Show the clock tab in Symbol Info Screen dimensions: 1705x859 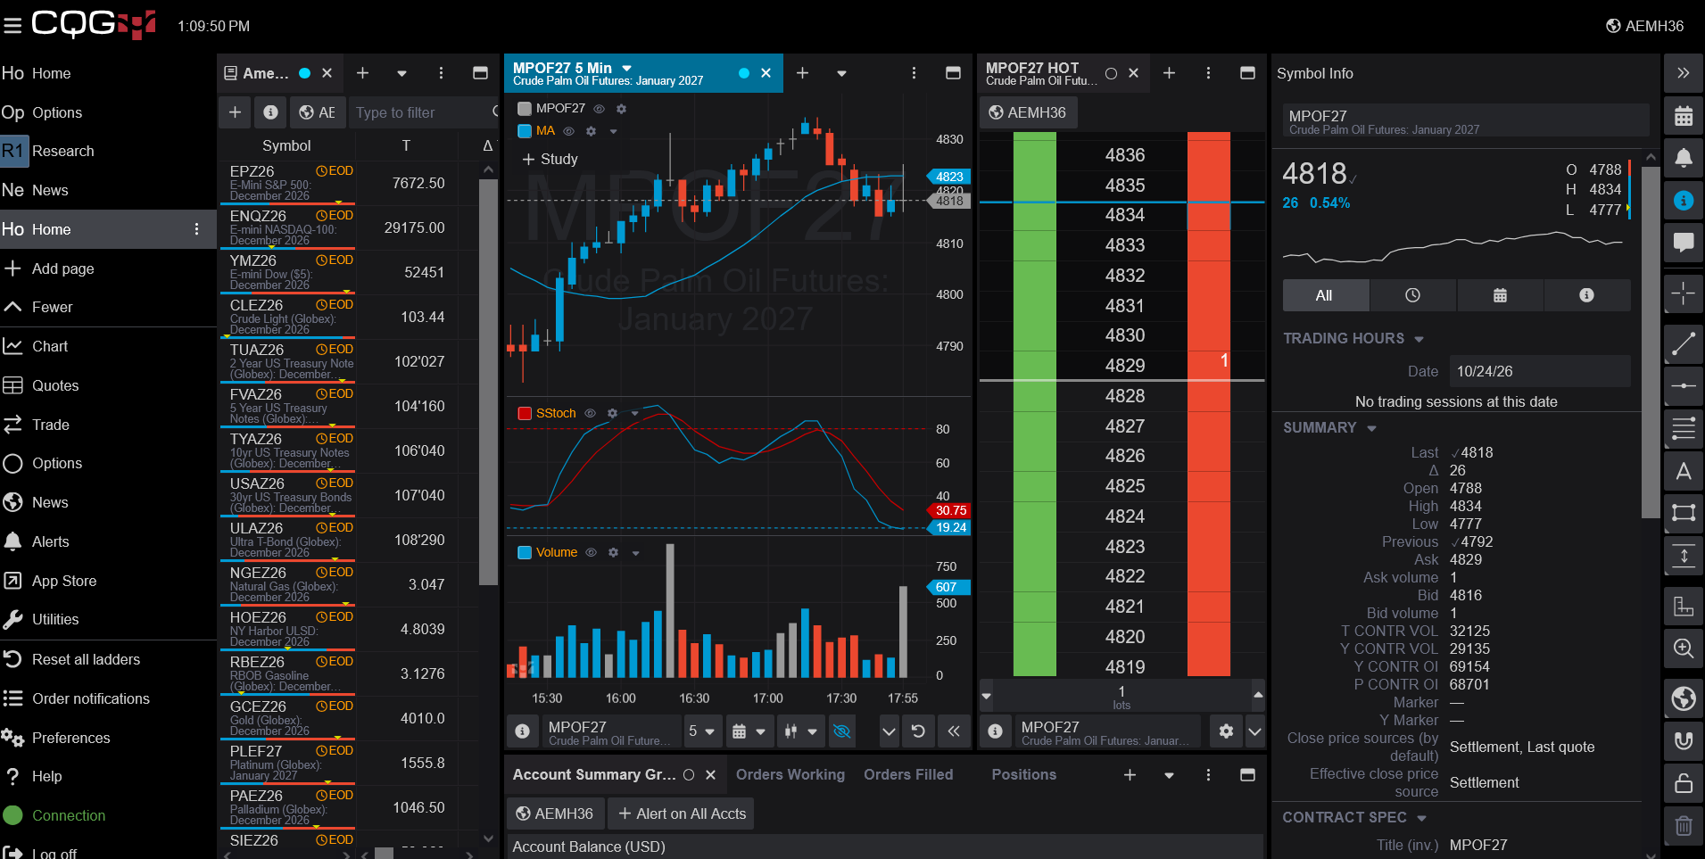1412,295
